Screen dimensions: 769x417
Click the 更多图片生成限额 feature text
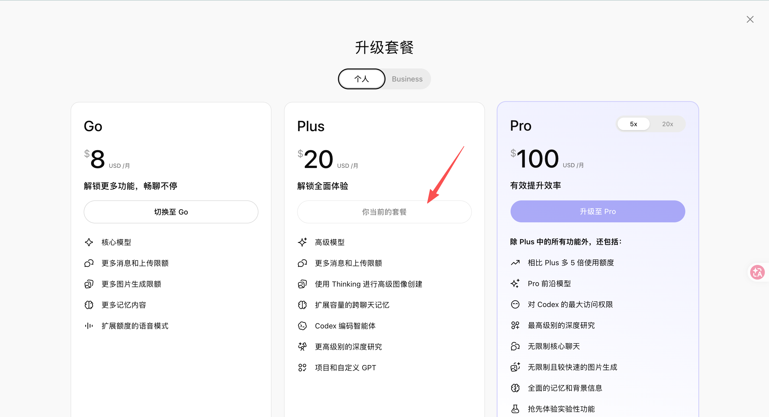tap(131, 284)
